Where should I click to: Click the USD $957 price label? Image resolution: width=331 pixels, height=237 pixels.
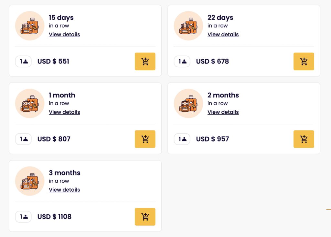coord(212,139)
